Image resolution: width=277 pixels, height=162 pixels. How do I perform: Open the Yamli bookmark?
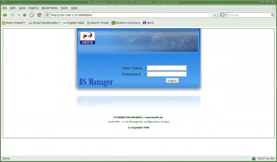148,23
